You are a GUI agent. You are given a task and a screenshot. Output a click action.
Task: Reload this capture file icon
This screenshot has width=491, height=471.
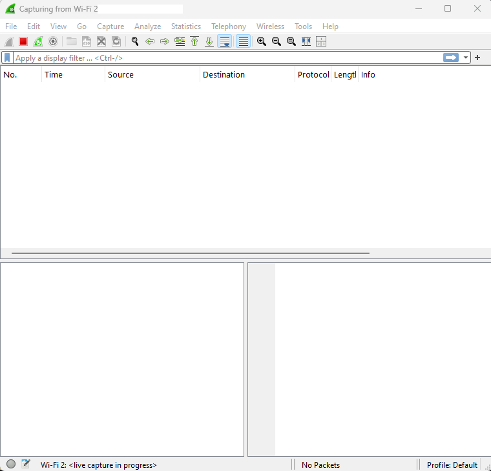116,41
